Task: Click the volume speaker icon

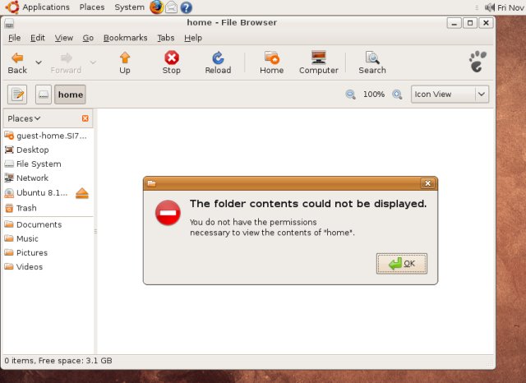Action: tap(490, 7)
